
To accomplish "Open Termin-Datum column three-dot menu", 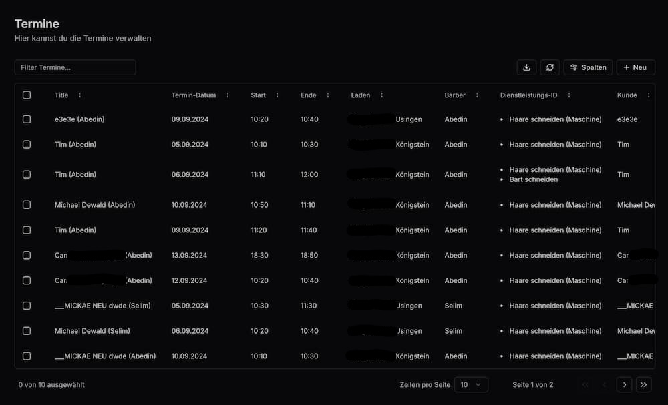I will click(228, 95).
